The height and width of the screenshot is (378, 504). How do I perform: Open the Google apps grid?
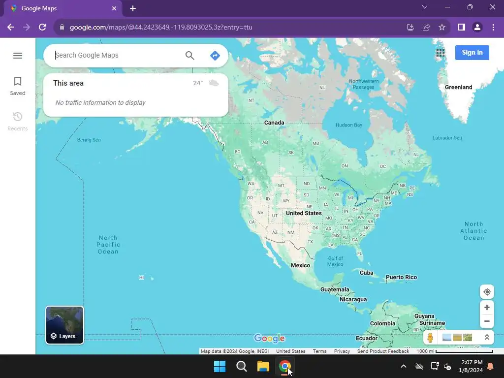pos(441,52)
